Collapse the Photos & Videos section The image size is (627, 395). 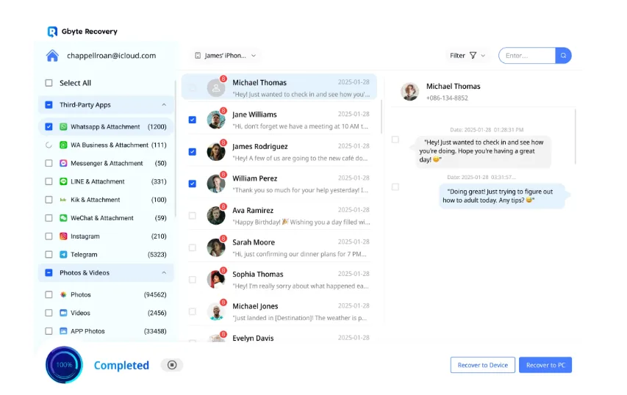click(163, 273)
